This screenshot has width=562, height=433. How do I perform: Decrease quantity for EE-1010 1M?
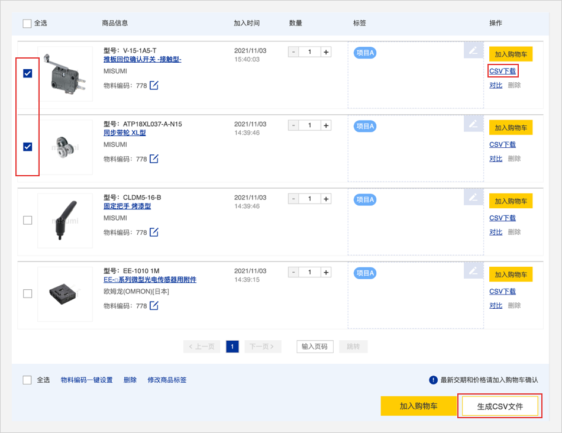coord(293,272)
